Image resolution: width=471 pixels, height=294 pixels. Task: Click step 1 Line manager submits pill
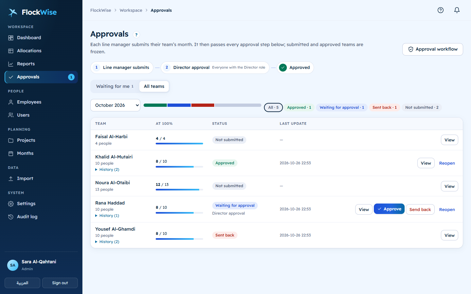point(122,68)
